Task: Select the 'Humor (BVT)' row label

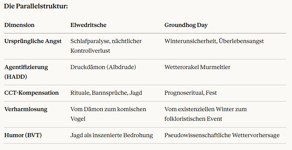Action: point(23,135)
